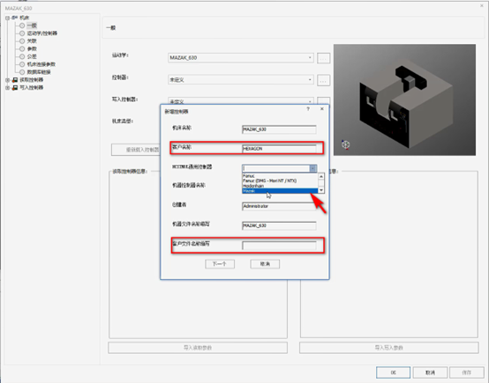Click the machine file abbreviation field
Viewport: 489px width, 383px height.
(x=279, y=225)
